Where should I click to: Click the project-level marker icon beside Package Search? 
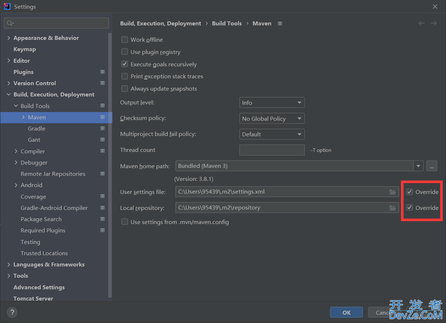point(103,219)
